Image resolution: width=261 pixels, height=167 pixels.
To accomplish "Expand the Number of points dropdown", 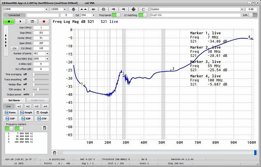I will (47, 53).
